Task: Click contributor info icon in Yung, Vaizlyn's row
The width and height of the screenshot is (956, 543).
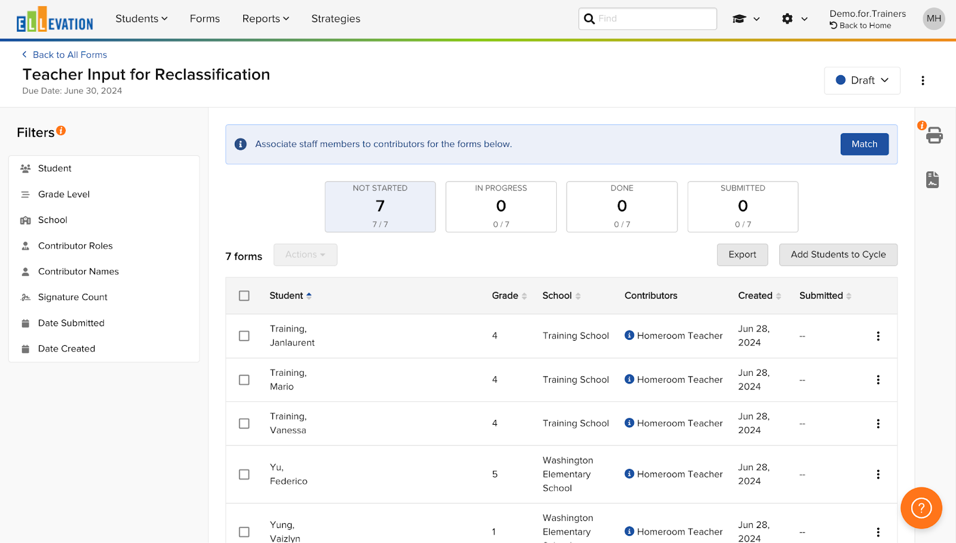Action: click(x=629, y=530)
